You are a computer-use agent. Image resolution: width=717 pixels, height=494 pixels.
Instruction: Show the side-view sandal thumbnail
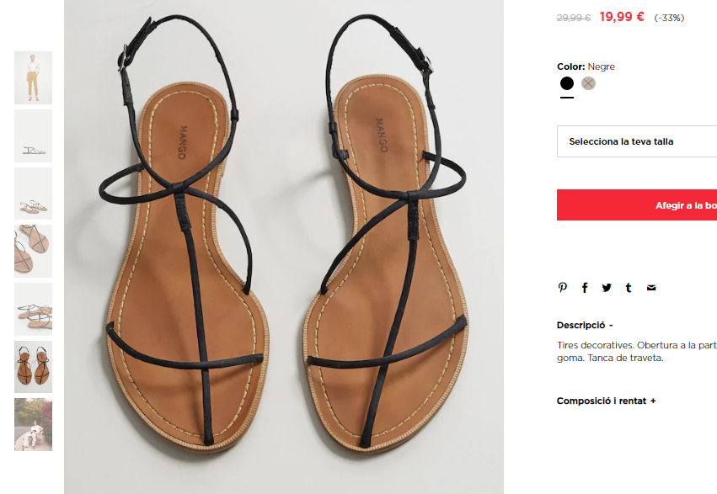pyautogui.click(x=34, y=135)
